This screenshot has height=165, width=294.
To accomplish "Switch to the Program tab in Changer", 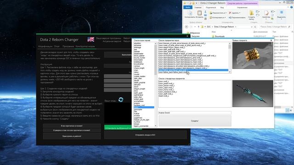I will click(x=68, y=46).
